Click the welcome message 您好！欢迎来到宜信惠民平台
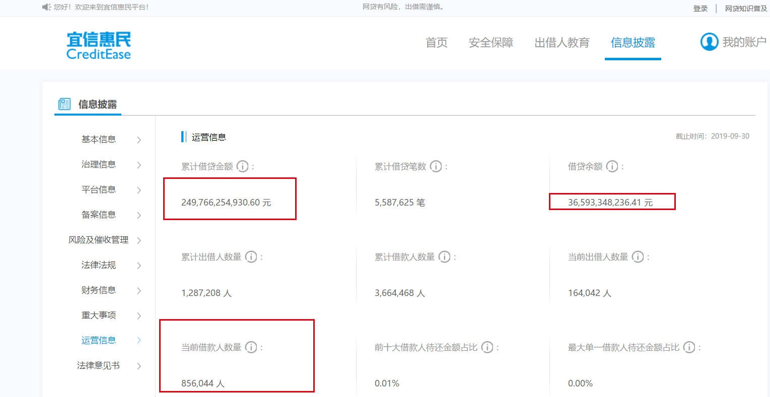The height and width of the screenshot is (397, 770). 101,7
